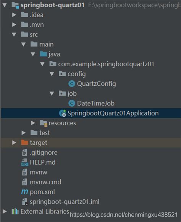Select the .gitignore file
The image size is (181, 222).
[x=40, y=152]
